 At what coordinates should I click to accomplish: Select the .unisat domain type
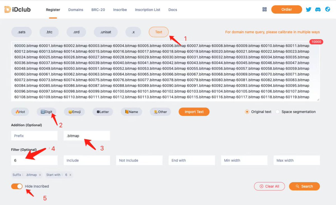[x=106, y=32]
